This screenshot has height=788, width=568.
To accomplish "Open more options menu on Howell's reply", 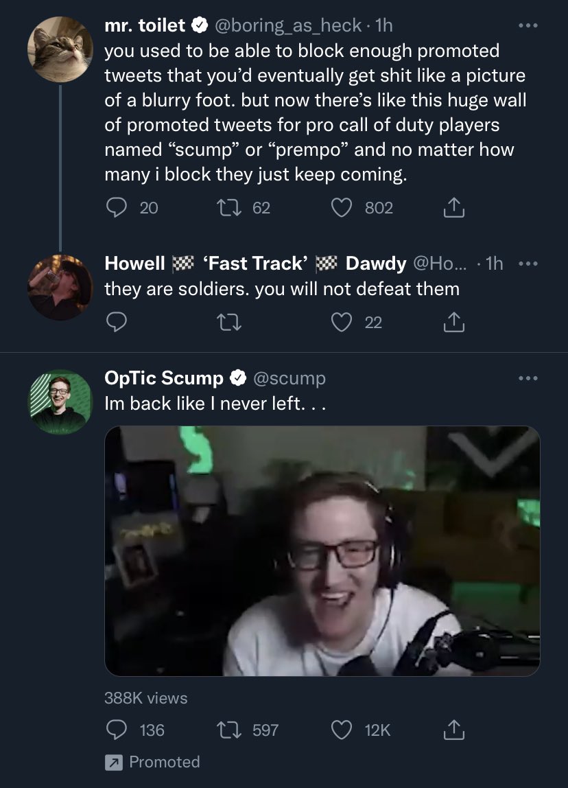I will point(528,264).
